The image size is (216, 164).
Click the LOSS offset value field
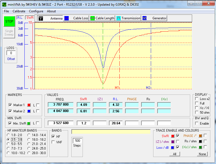click(11, 53)
